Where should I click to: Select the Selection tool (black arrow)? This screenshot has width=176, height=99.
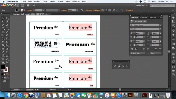3,18
